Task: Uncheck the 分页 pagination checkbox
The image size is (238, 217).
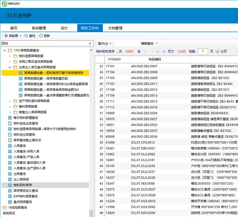Action: [217, 52]
